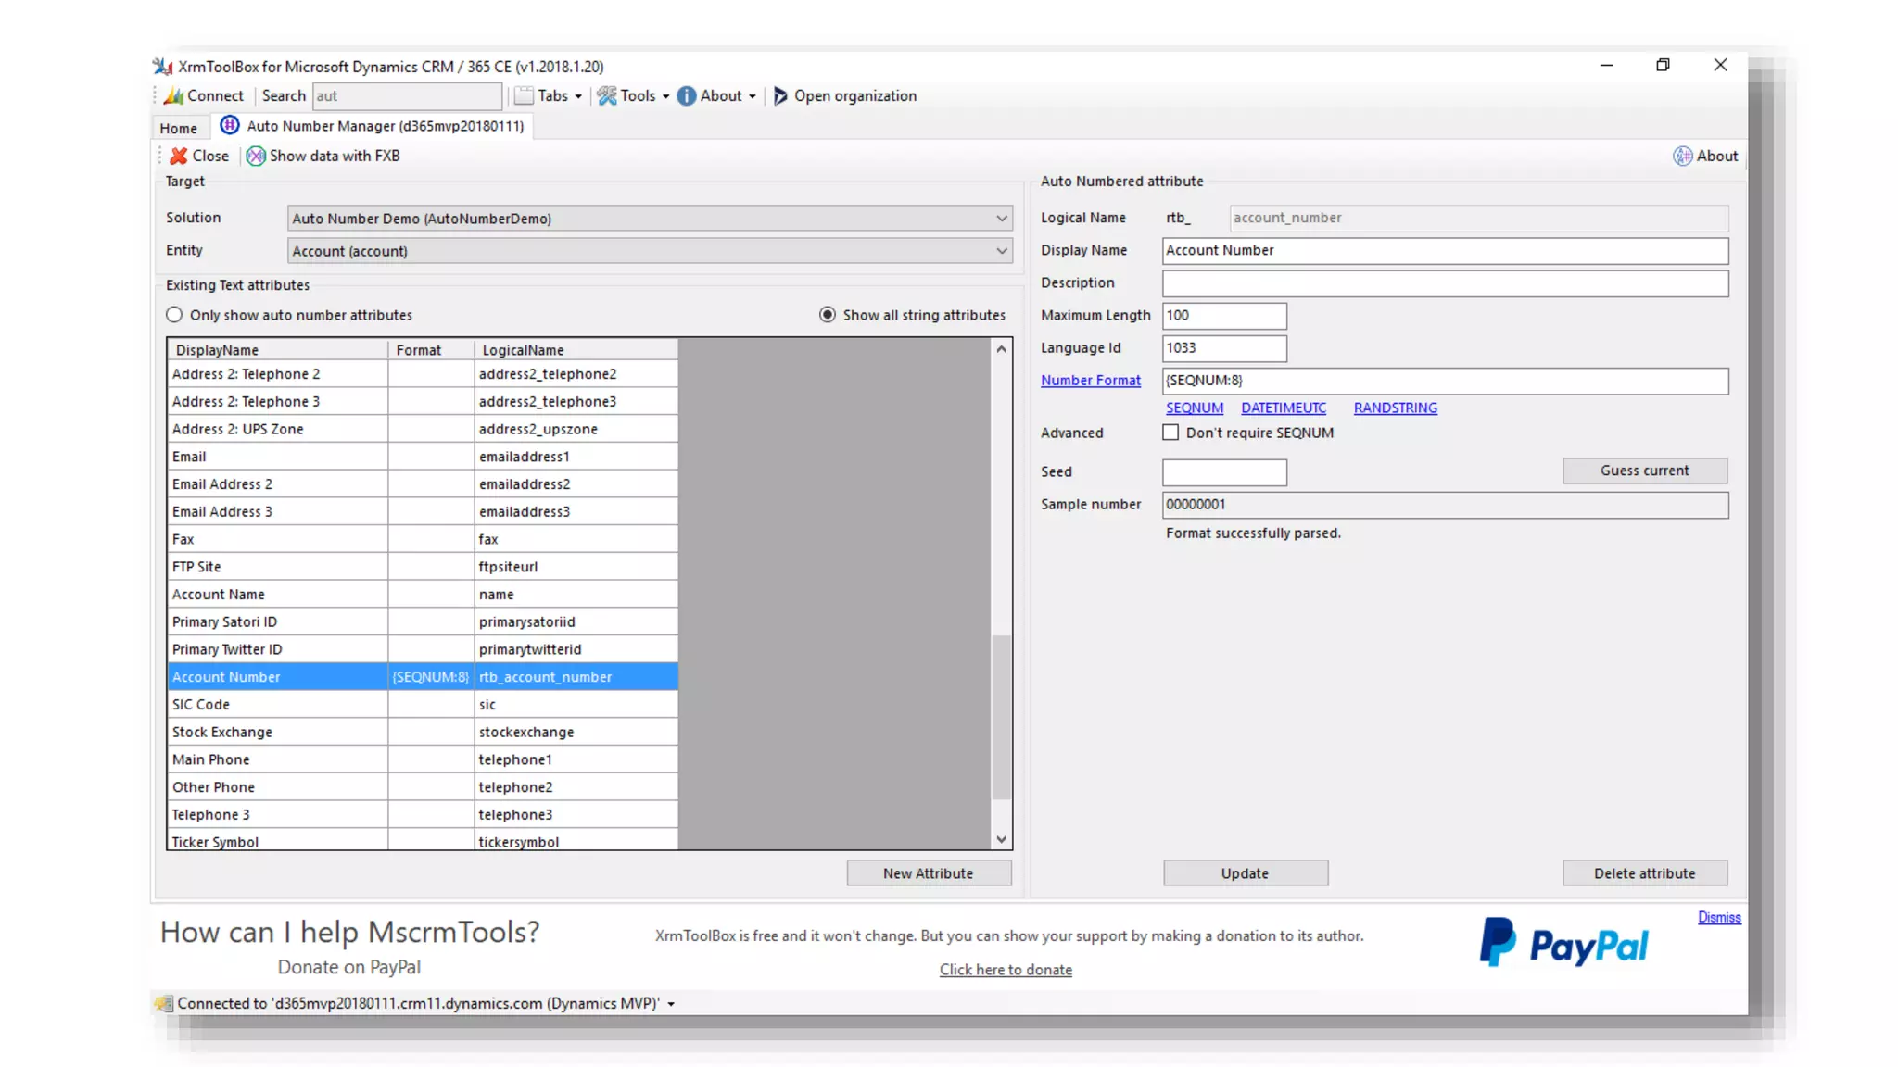Viewport: 1898px width, 1067px height.
Task: Click the Tabs window icon
Action: pyautogui.click(x=525, y=95)
